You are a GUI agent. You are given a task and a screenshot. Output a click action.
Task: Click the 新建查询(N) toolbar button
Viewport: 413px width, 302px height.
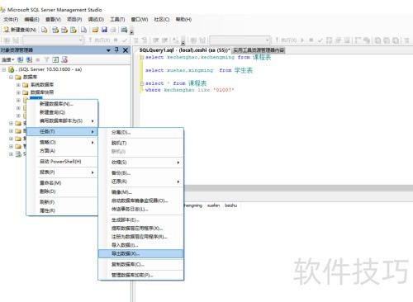20,30
